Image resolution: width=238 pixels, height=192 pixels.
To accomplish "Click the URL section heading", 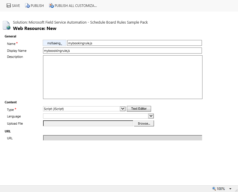I will click(8, 131).
